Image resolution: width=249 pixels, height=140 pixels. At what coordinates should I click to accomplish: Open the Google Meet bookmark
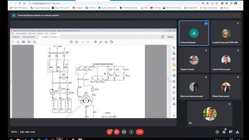pos(191,8)
